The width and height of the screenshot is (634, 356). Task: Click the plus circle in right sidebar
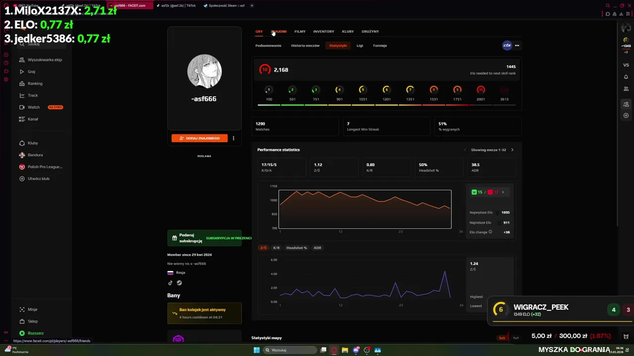626,116
